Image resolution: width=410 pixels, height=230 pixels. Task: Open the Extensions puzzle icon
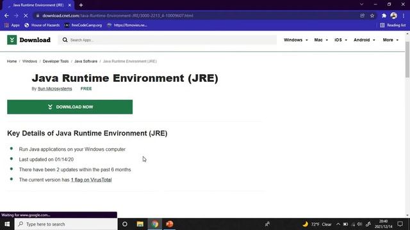pos(384,15)
